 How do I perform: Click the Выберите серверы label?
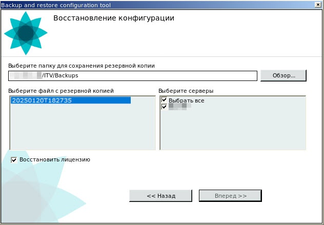186,91
